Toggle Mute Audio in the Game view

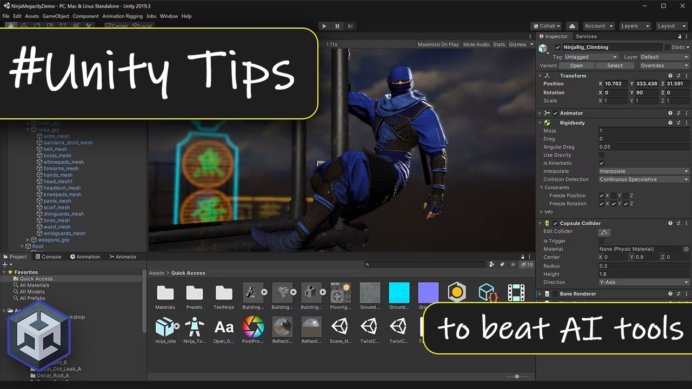coord(476,44)
